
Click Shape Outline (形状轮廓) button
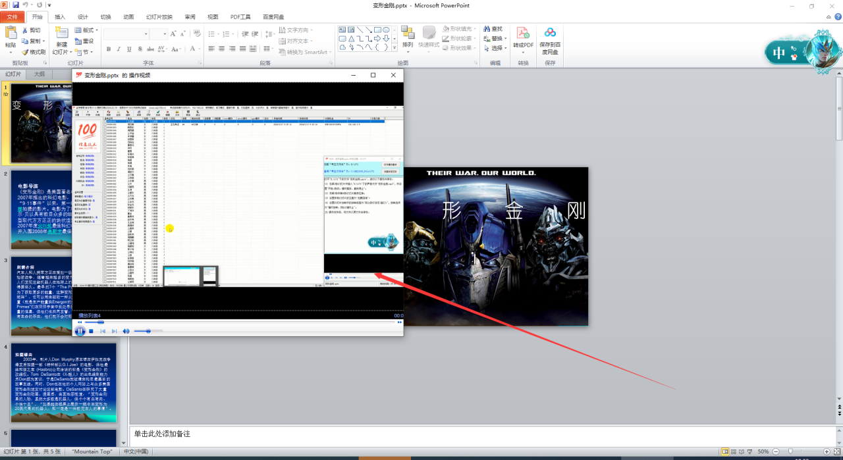tap(460, 38)
